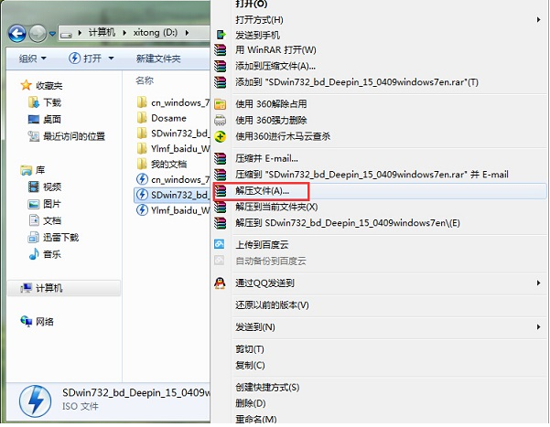Image resolution: width=550 pixels, height=427 pixels.
Task: Click the large ISO icon in details pane
Action: click(35, 401)
